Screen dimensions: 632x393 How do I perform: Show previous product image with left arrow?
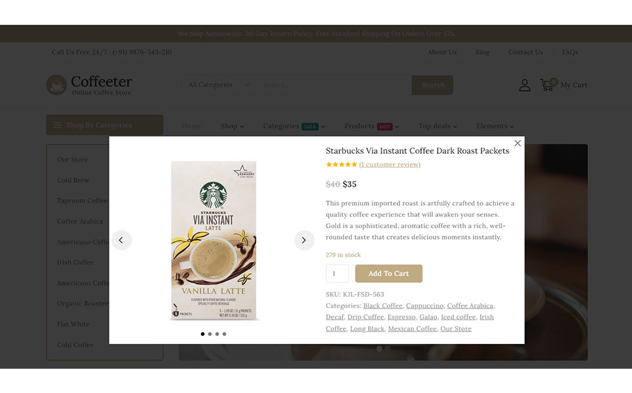coord(121,240)
